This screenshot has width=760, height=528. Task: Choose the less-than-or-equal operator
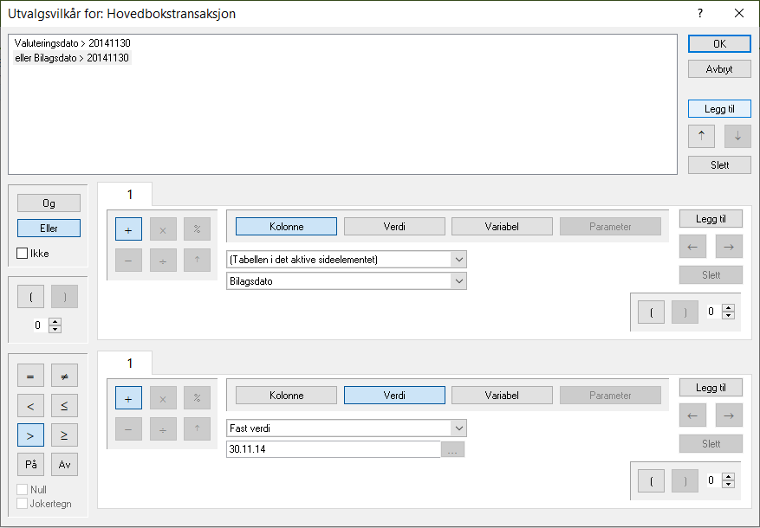[x=64, y=406]
